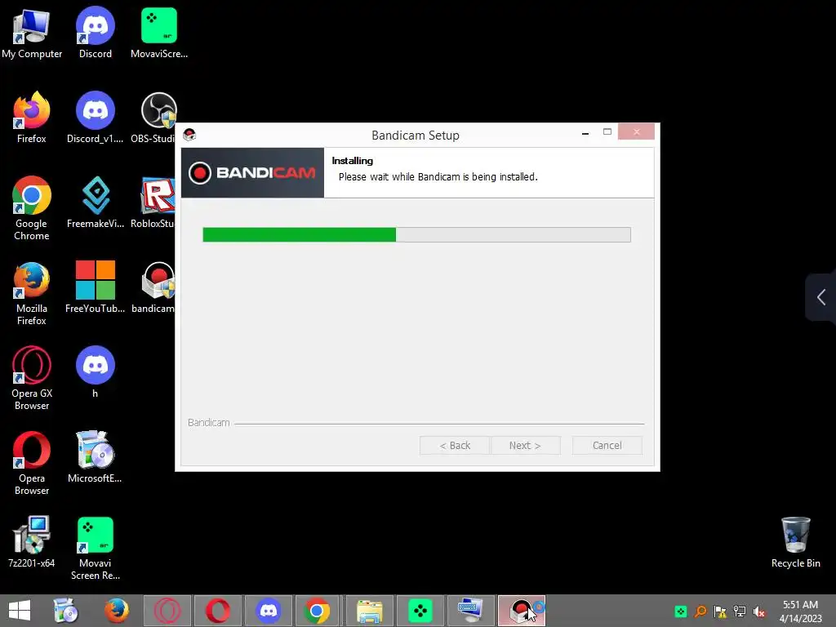Viewport: 836px width, 627px height.
Task: Open the FreemakeVi... desktop icon
Action: [96, 202]
